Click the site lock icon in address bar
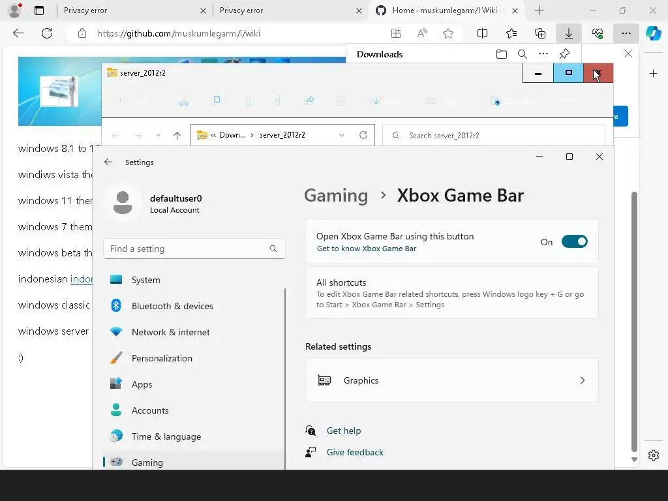Viewport: 668px width, 501px height. pyautogui.click(x=82, y=33)
